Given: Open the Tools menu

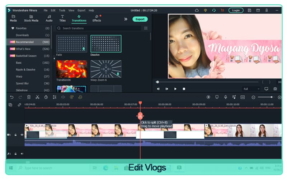Looking at the screenshot, I should pyautogui.click(x=62, y=10).
